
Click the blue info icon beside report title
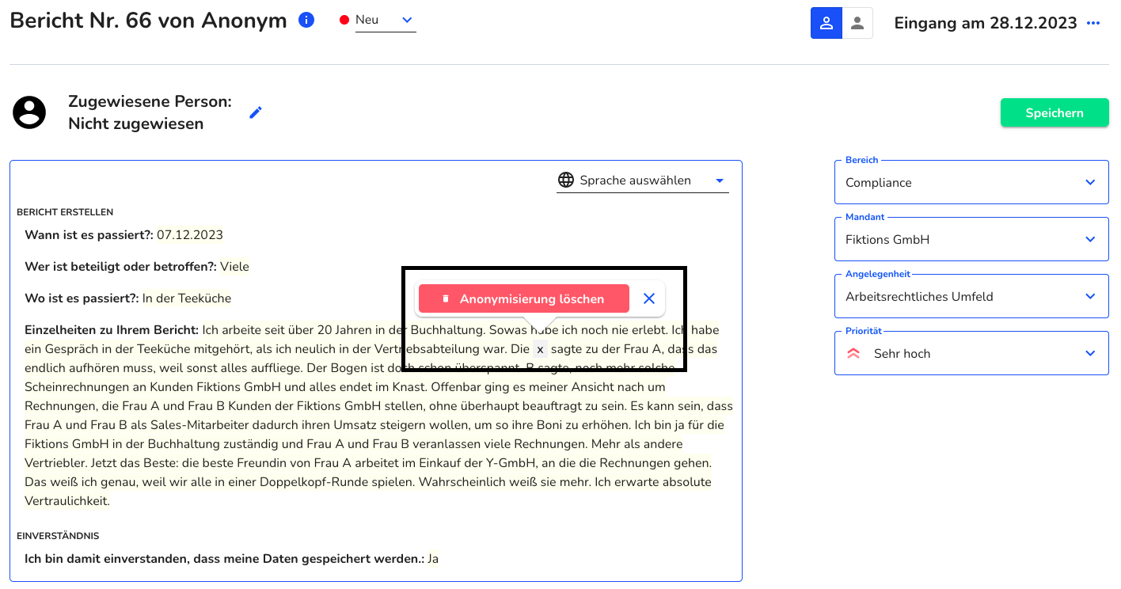306,20
